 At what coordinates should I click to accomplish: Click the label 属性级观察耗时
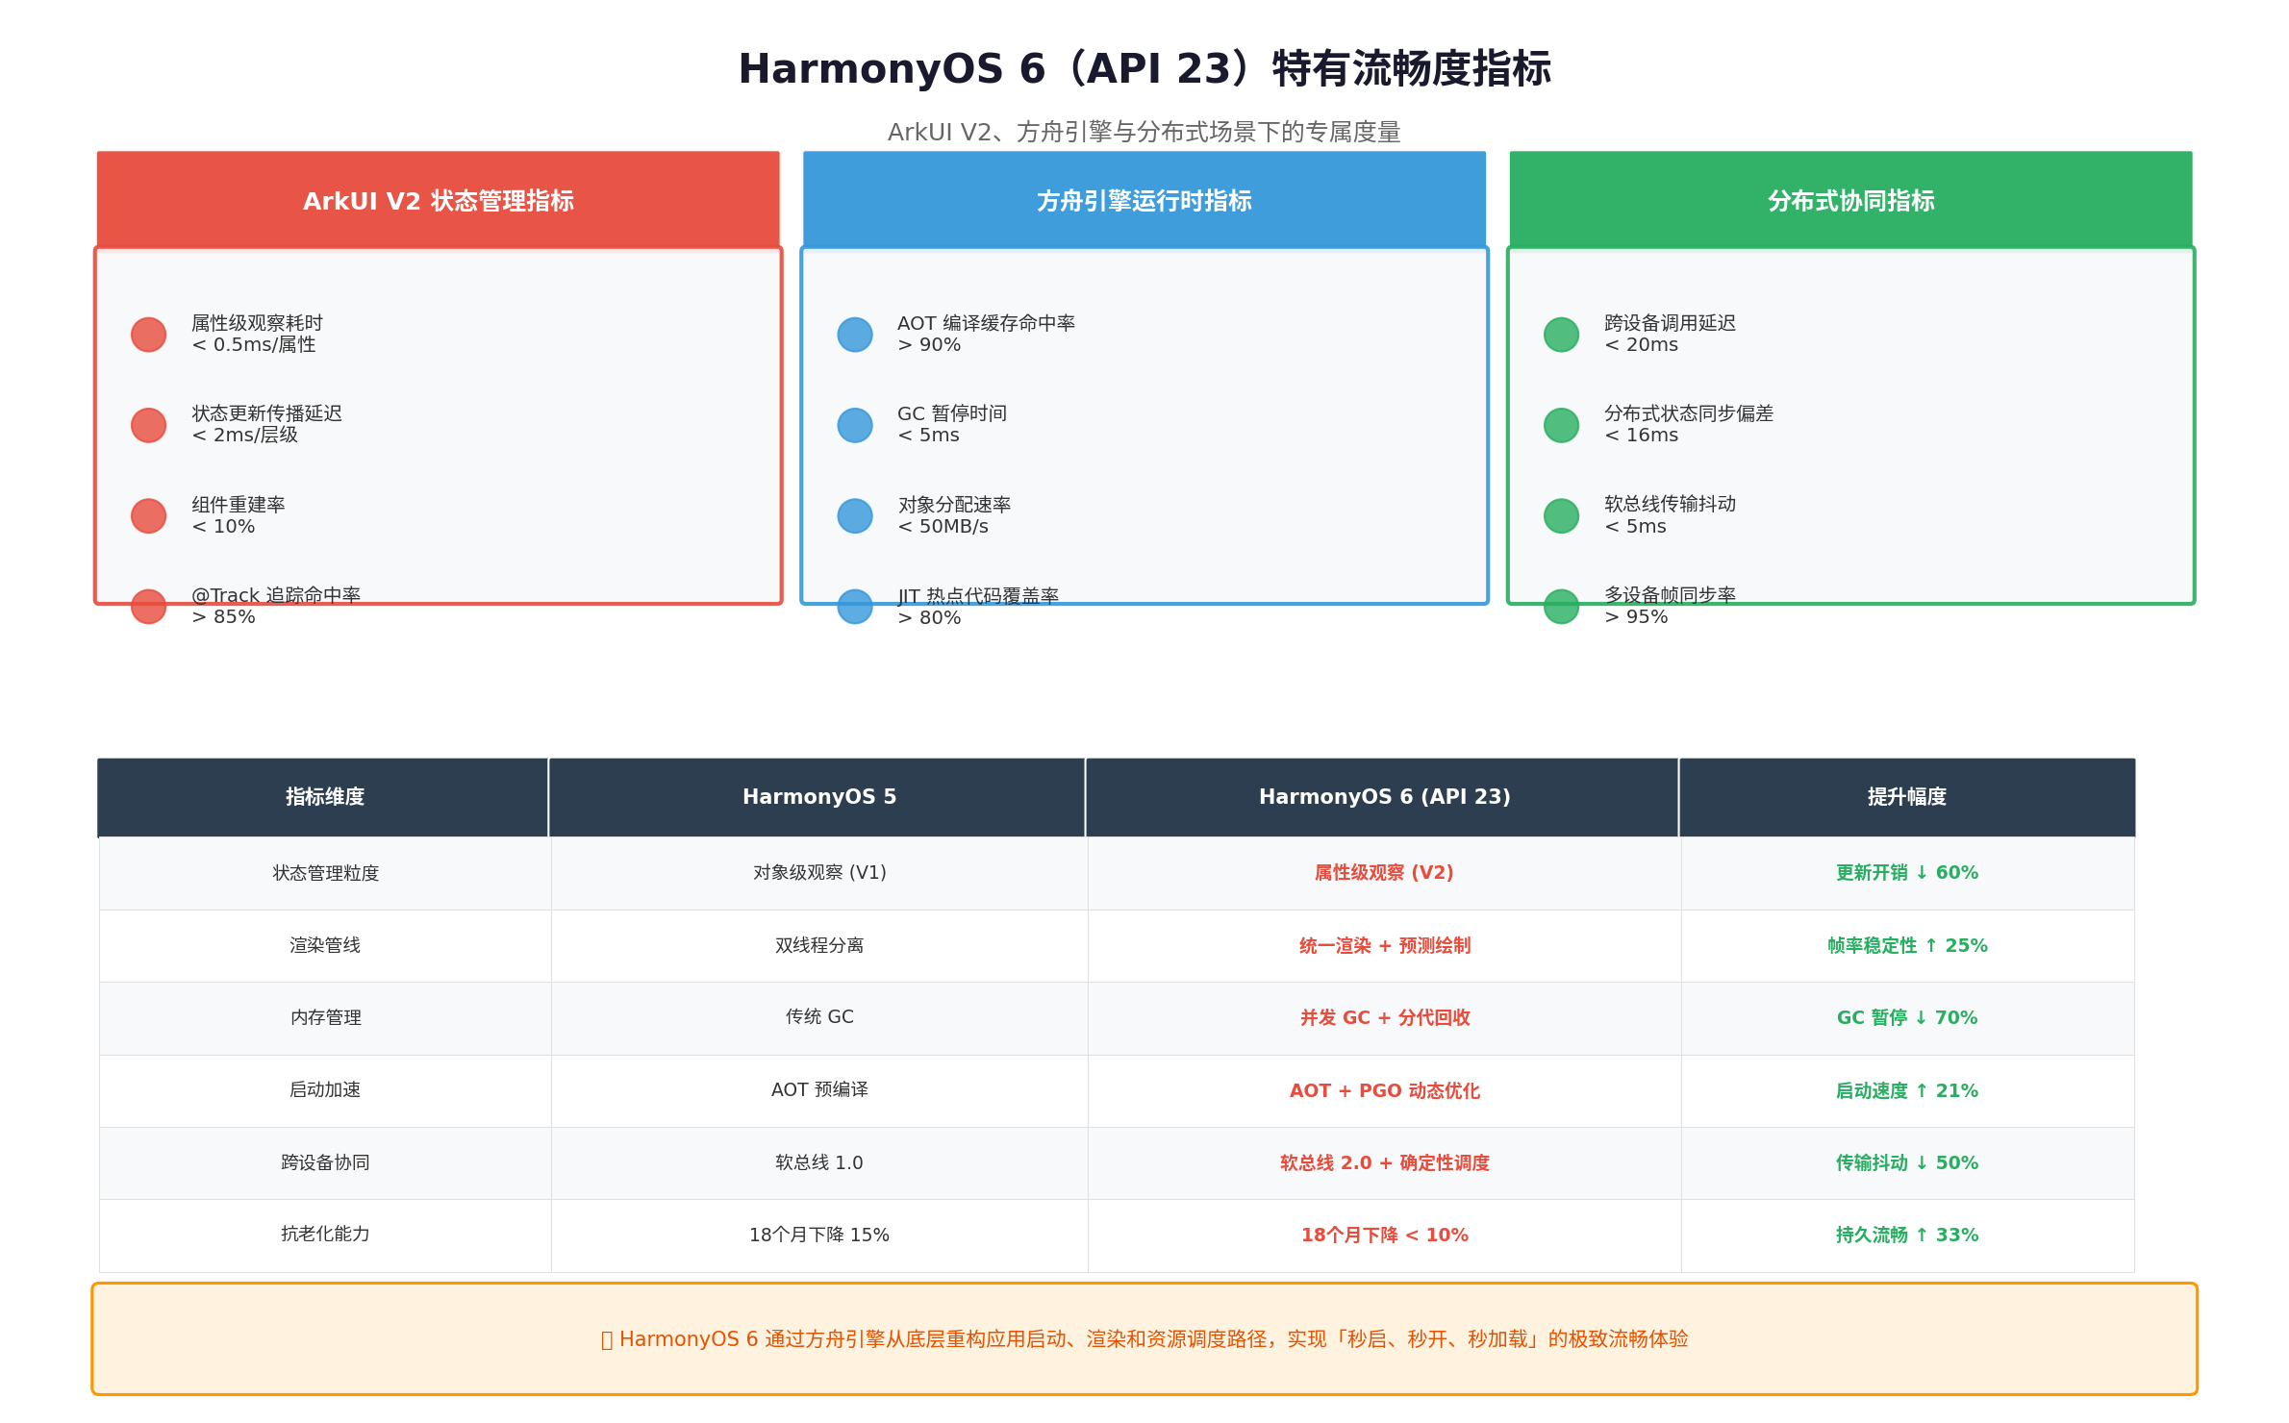[257, 323]
